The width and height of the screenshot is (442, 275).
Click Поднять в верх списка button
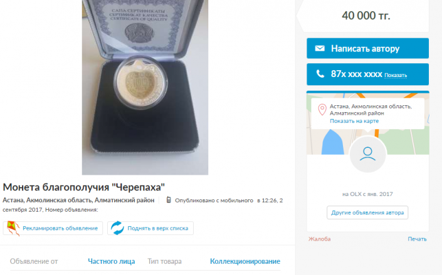[150, 228]
